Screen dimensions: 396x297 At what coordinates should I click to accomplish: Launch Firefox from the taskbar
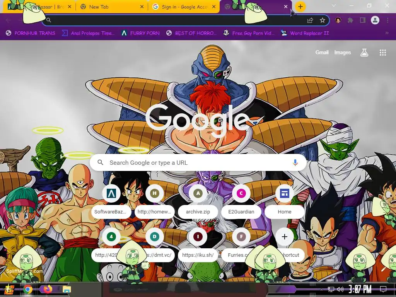[48, 289]
